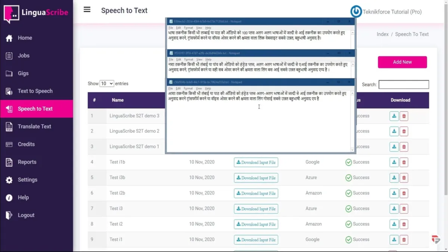The height and width of the screenshot is (252, 448).
Task: Click the Reports chart icon
Action: point(9,162)
